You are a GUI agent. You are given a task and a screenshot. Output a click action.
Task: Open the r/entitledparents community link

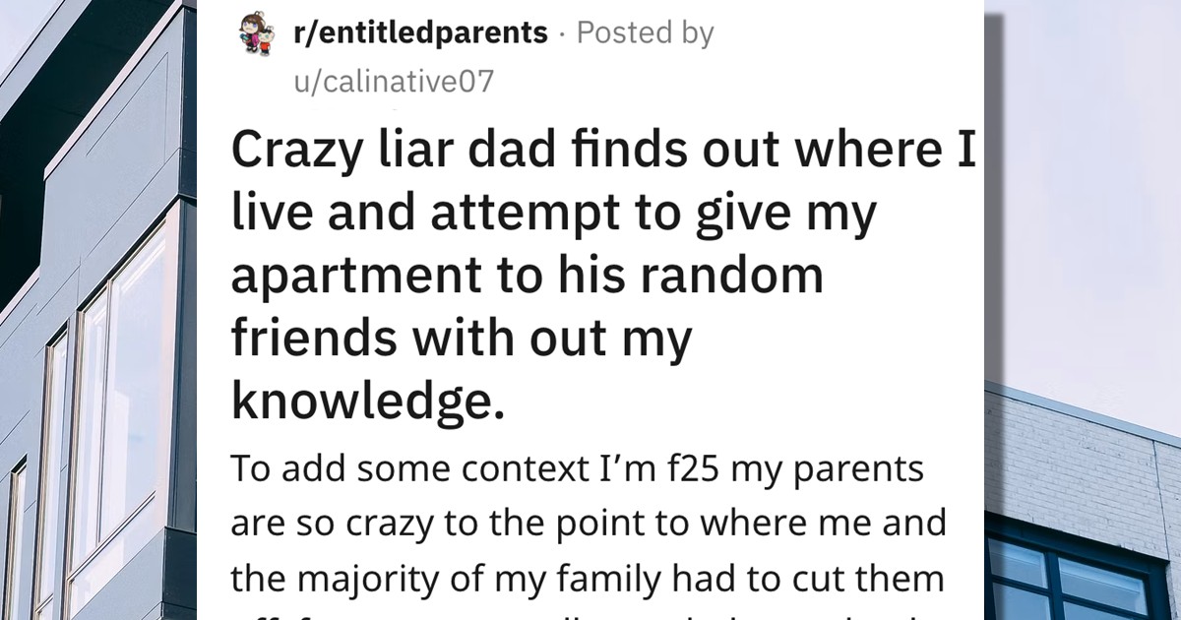pyautogui.click(x=418, y=31)
